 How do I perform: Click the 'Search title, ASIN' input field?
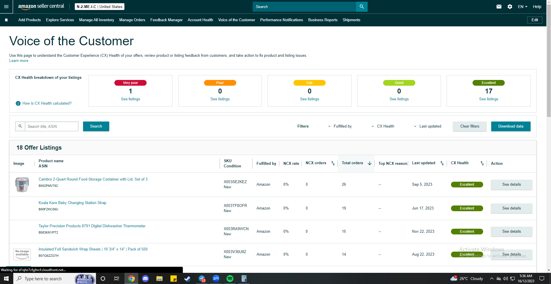click(x=52, y=126)
